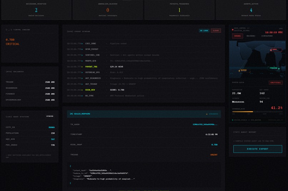Click the 21.0M population figure
The height and width of the screenshot is (191, 288).
pyautogui.click(x=237, y=93)
